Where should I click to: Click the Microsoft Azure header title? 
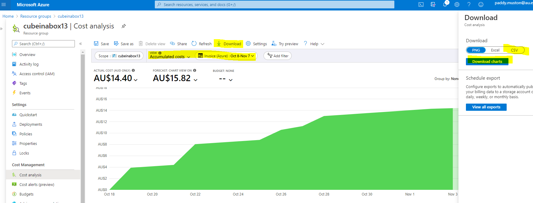33,4
